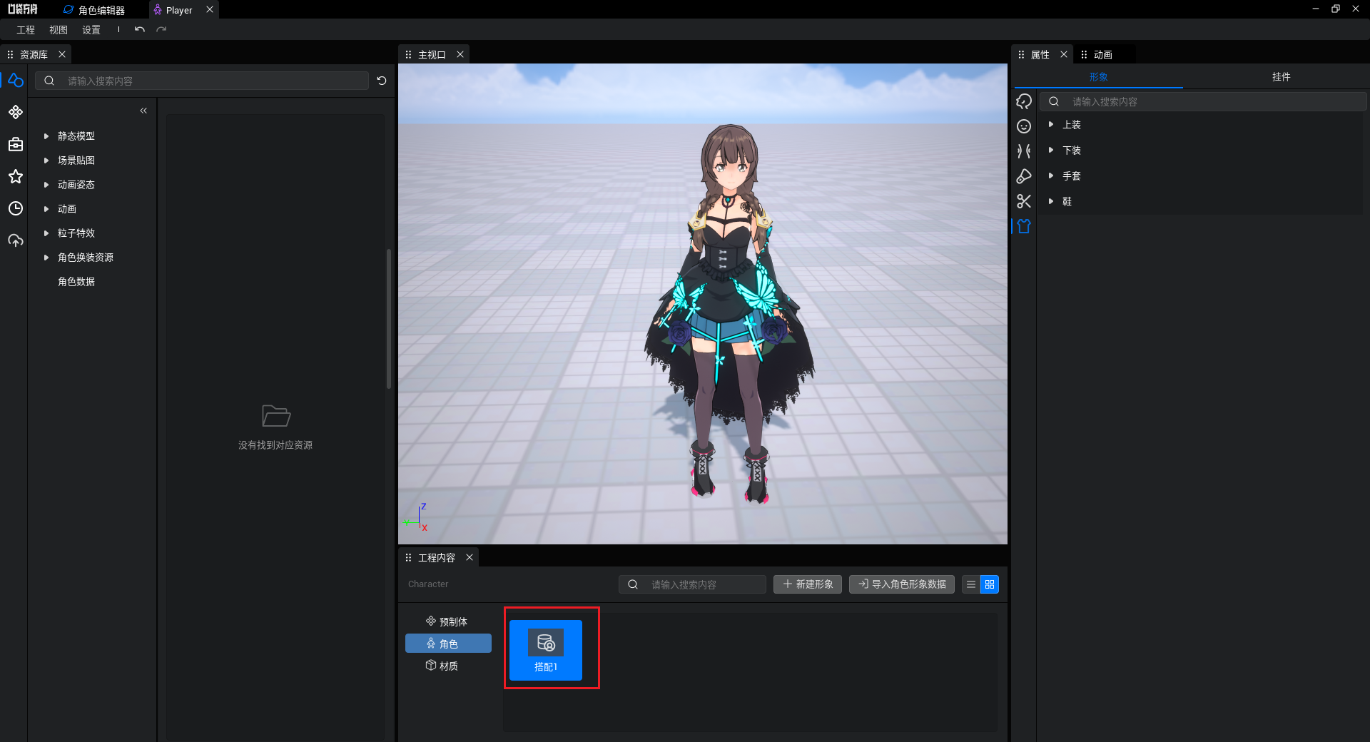1370x742 pixels.
Task: Click the resource library search field
Action: (x=203, y=81)
